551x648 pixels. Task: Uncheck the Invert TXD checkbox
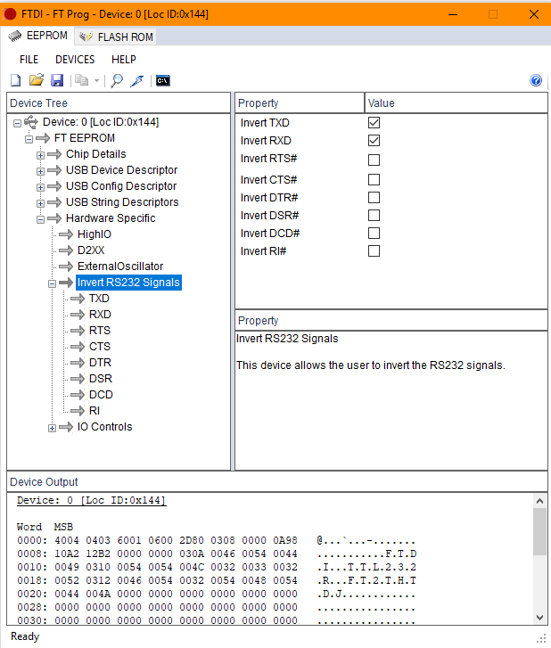pos(374,123)
